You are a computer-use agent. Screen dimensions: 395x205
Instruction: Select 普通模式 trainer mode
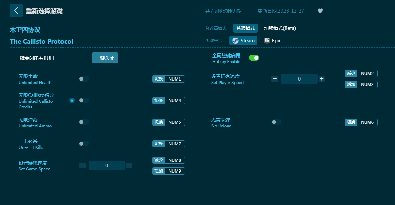246,28
